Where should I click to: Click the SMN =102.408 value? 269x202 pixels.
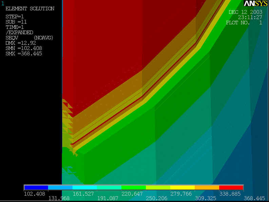click(24, 48)
